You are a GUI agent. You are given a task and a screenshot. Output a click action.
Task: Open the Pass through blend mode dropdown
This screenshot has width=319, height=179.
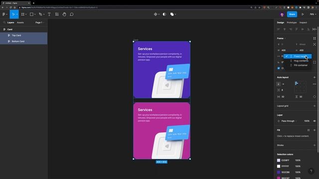point(289,121)
